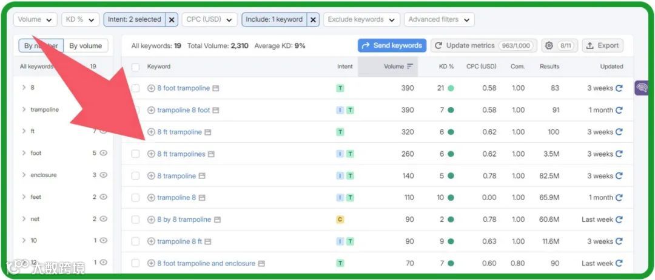The height and width of the screenshot is (280, 655).
Task: Open SERP icon for '8 ft trampoline'
Action: pyautogui.click(x=207, y=132)
